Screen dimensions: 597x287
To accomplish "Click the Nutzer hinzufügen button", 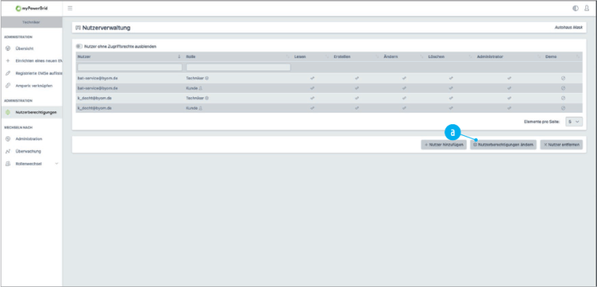I will point(443,145).
